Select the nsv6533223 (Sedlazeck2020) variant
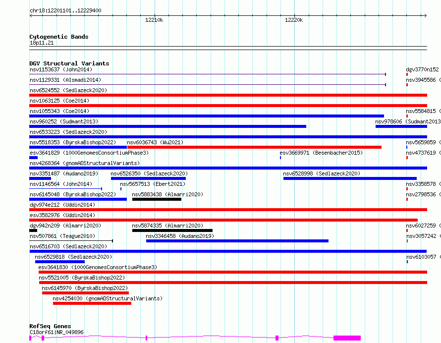Image resolution: width=441 pixels, height=343 pixels. (228, 137)
